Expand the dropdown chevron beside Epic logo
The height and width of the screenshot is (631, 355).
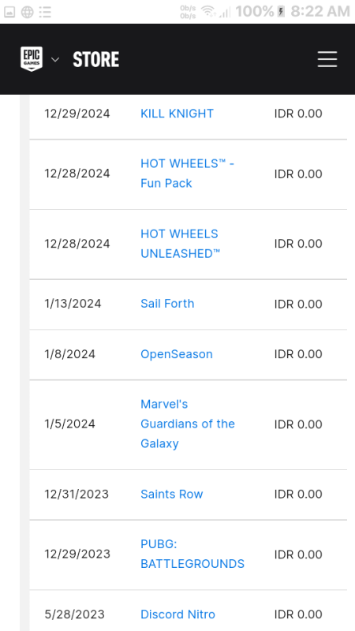[x=55, y=60]
